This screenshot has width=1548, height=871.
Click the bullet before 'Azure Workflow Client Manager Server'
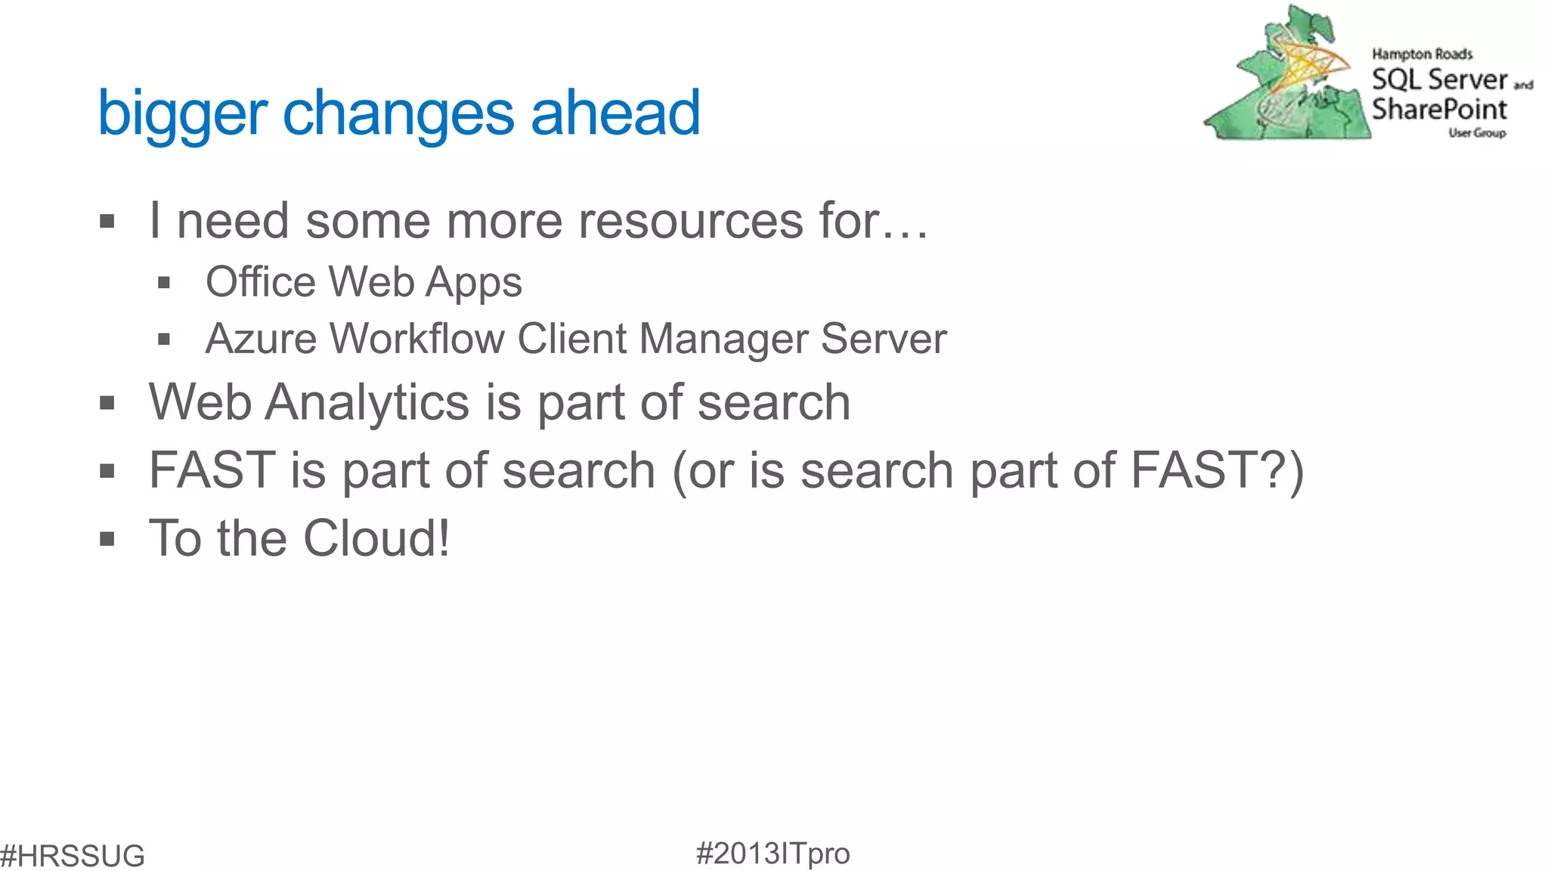click(164, 340)
